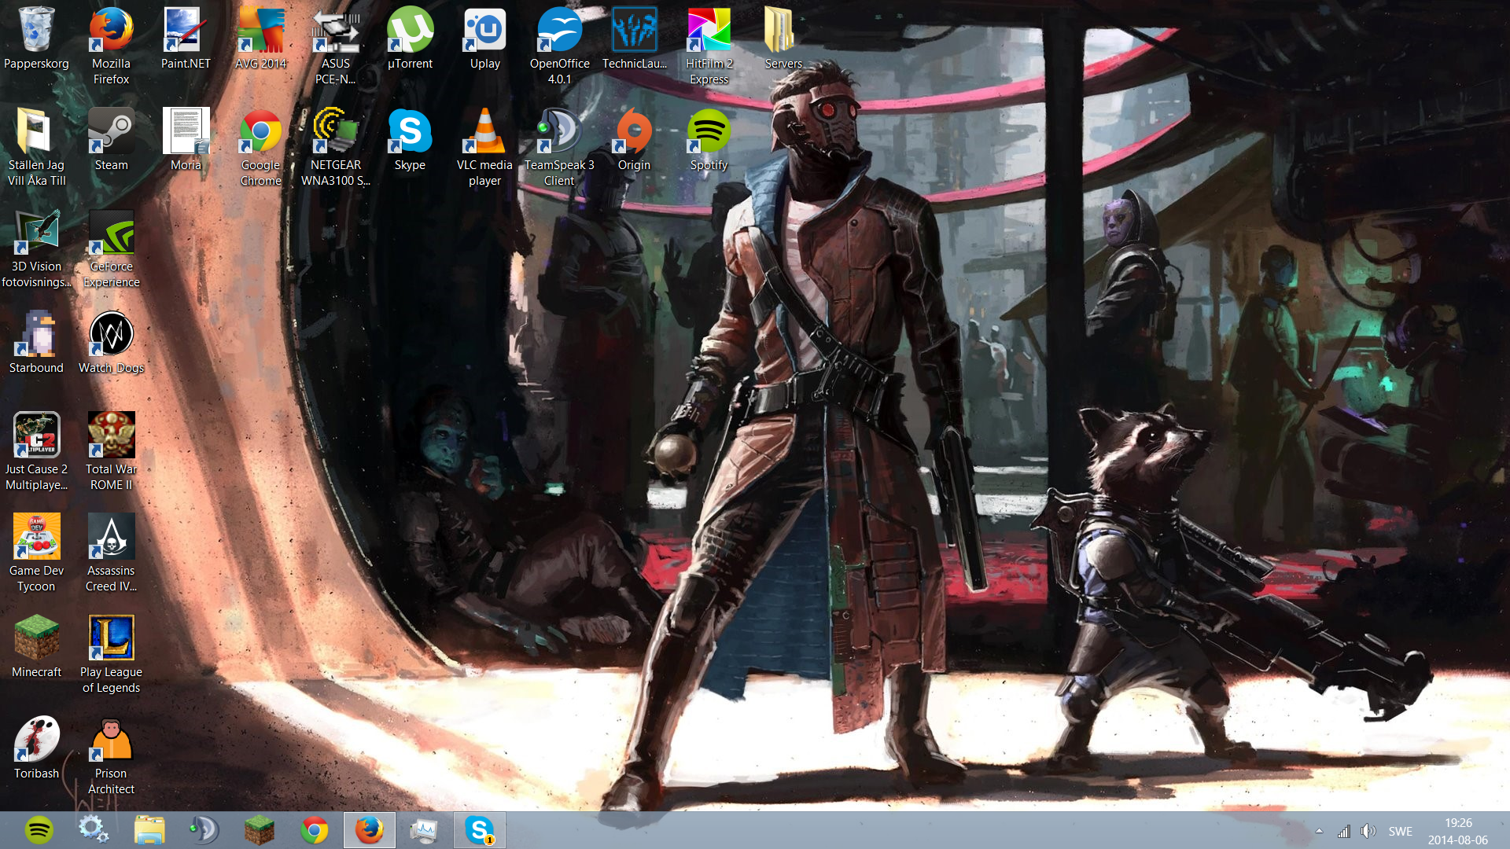
Task: Click the Total War ROME II icon
Action: click(111, 451)
